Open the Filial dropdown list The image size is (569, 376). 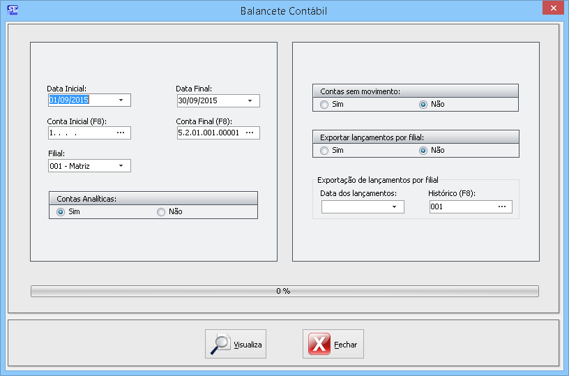coord(121,166)
